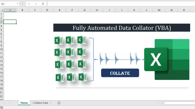The width and height of the screenshot is (195, 109).
Task: Select column B header
Action: (x=22, y=10)
